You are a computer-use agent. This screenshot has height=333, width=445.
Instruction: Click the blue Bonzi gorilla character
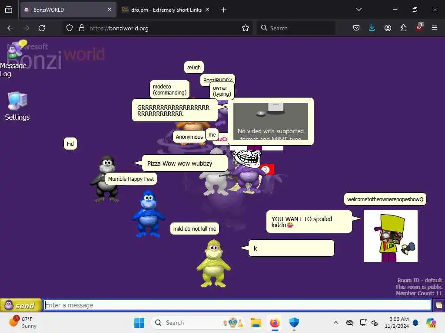(149, 213)
